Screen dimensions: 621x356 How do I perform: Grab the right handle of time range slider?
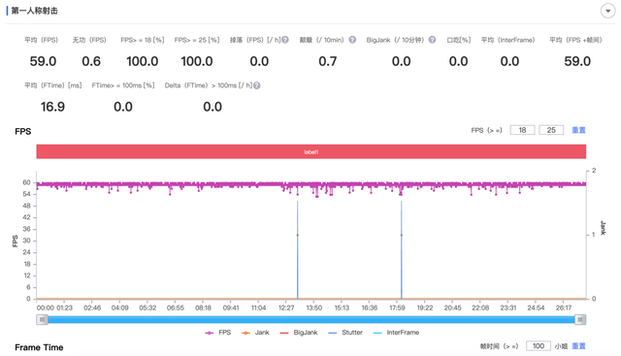[580, 319]
